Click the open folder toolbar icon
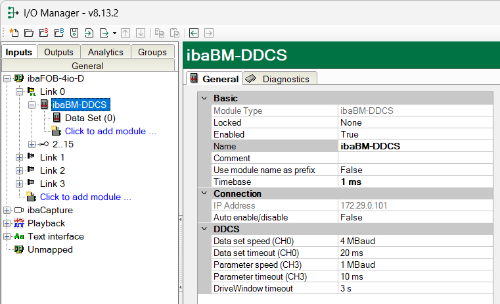 [28, 32]
